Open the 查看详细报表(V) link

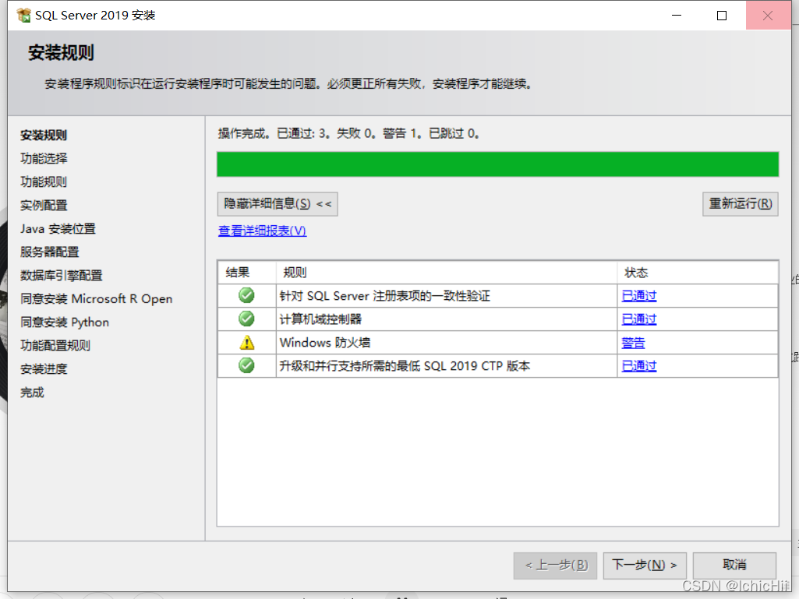click(262, 231)
